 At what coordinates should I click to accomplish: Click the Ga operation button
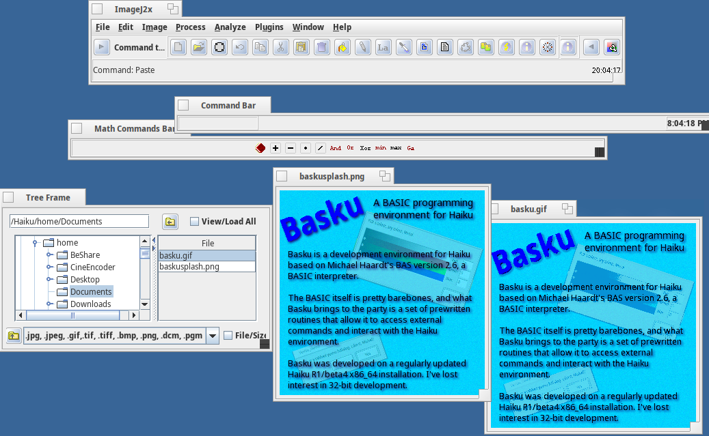(411, 148)
